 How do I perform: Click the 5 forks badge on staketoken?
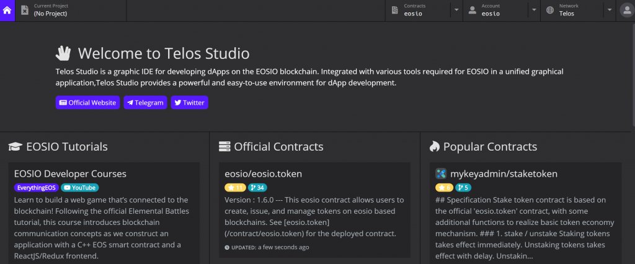pyautogui.click(x=463, y=188)
